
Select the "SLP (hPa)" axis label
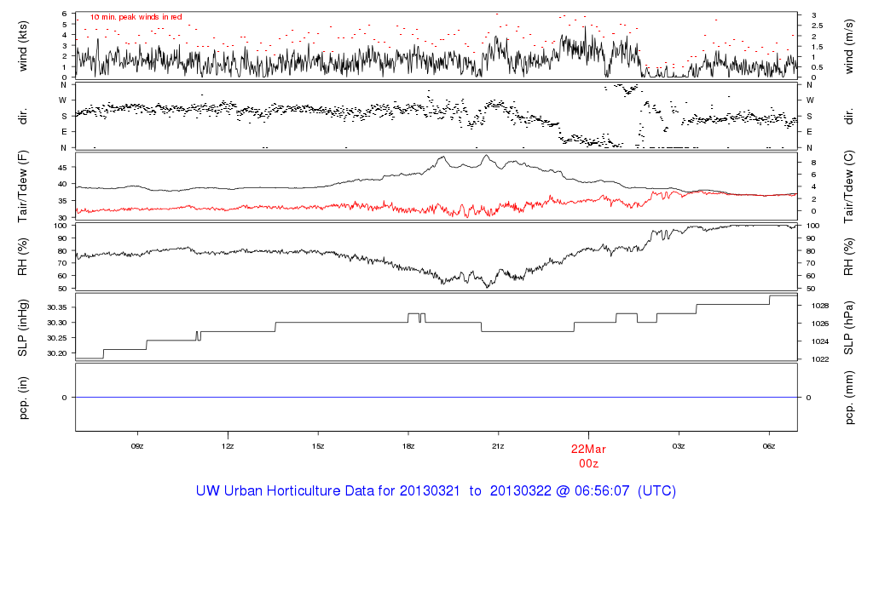[x=849, y=328]
